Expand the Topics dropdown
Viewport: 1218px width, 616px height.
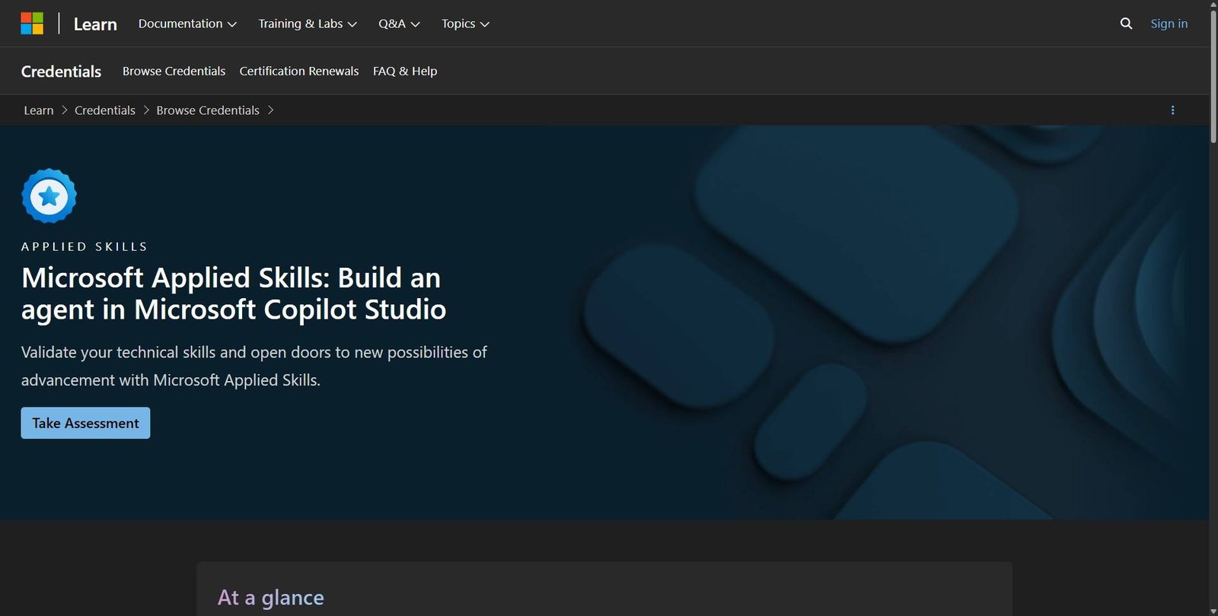[465, 24]
